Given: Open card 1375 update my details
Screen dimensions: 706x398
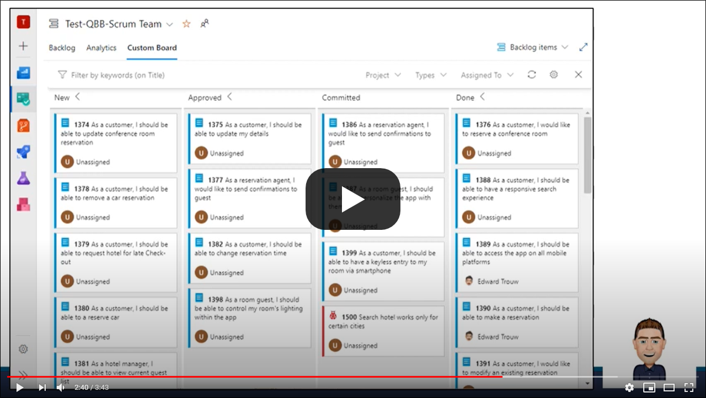Looking at the screenshot, I should click(249, 139).
